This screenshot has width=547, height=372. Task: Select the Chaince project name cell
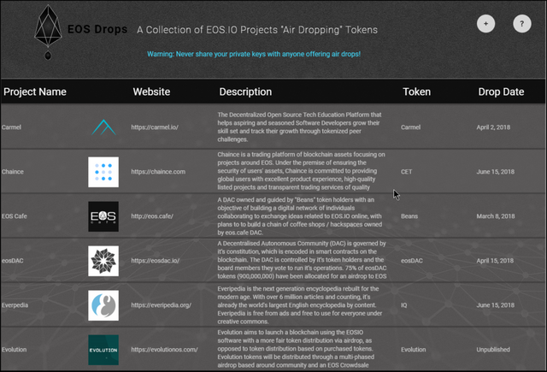point(13,172)
